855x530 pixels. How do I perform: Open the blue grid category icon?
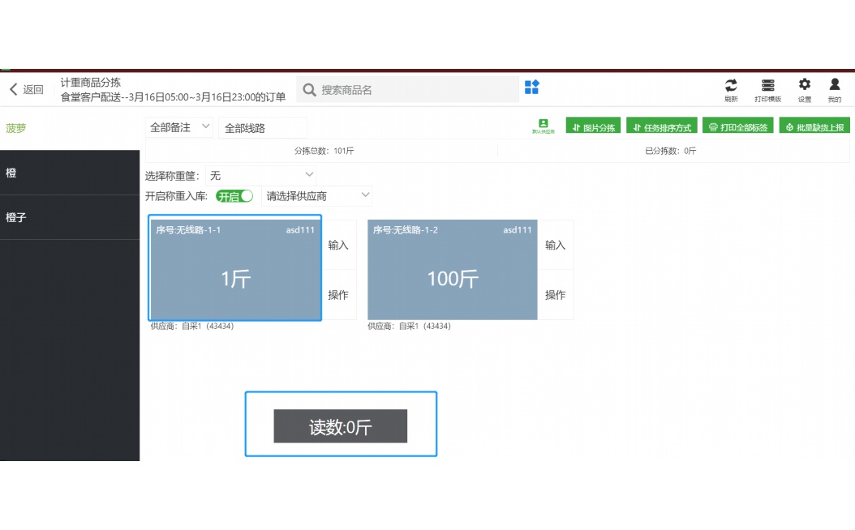coord(531,88)
